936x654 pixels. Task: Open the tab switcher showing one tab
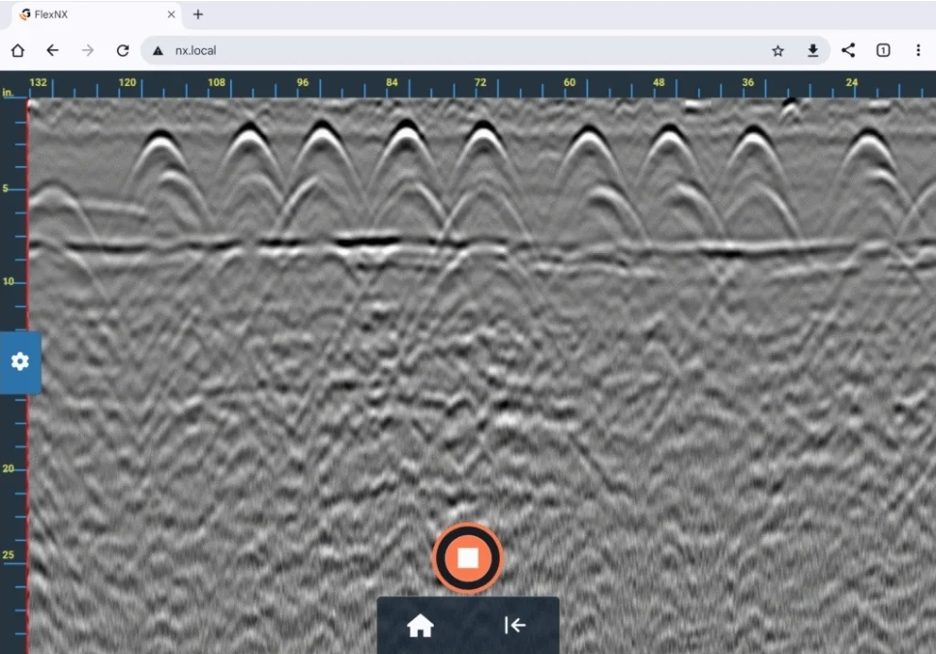(x=883, y=50)
